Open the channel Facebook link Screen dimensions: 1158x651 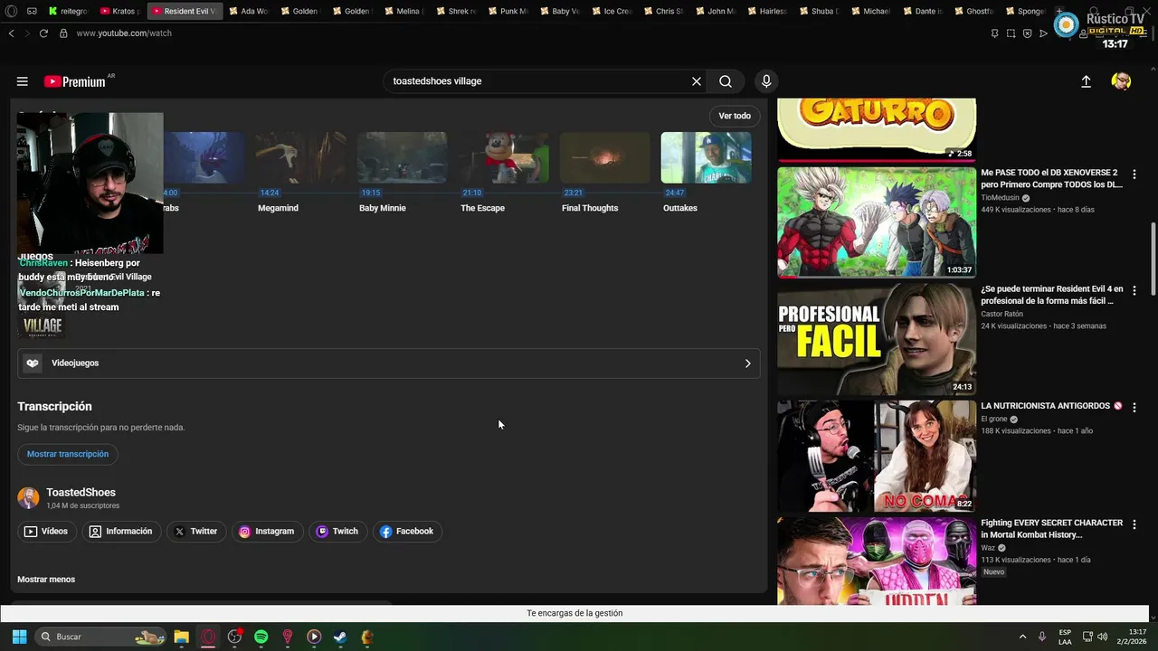[407, 532]
